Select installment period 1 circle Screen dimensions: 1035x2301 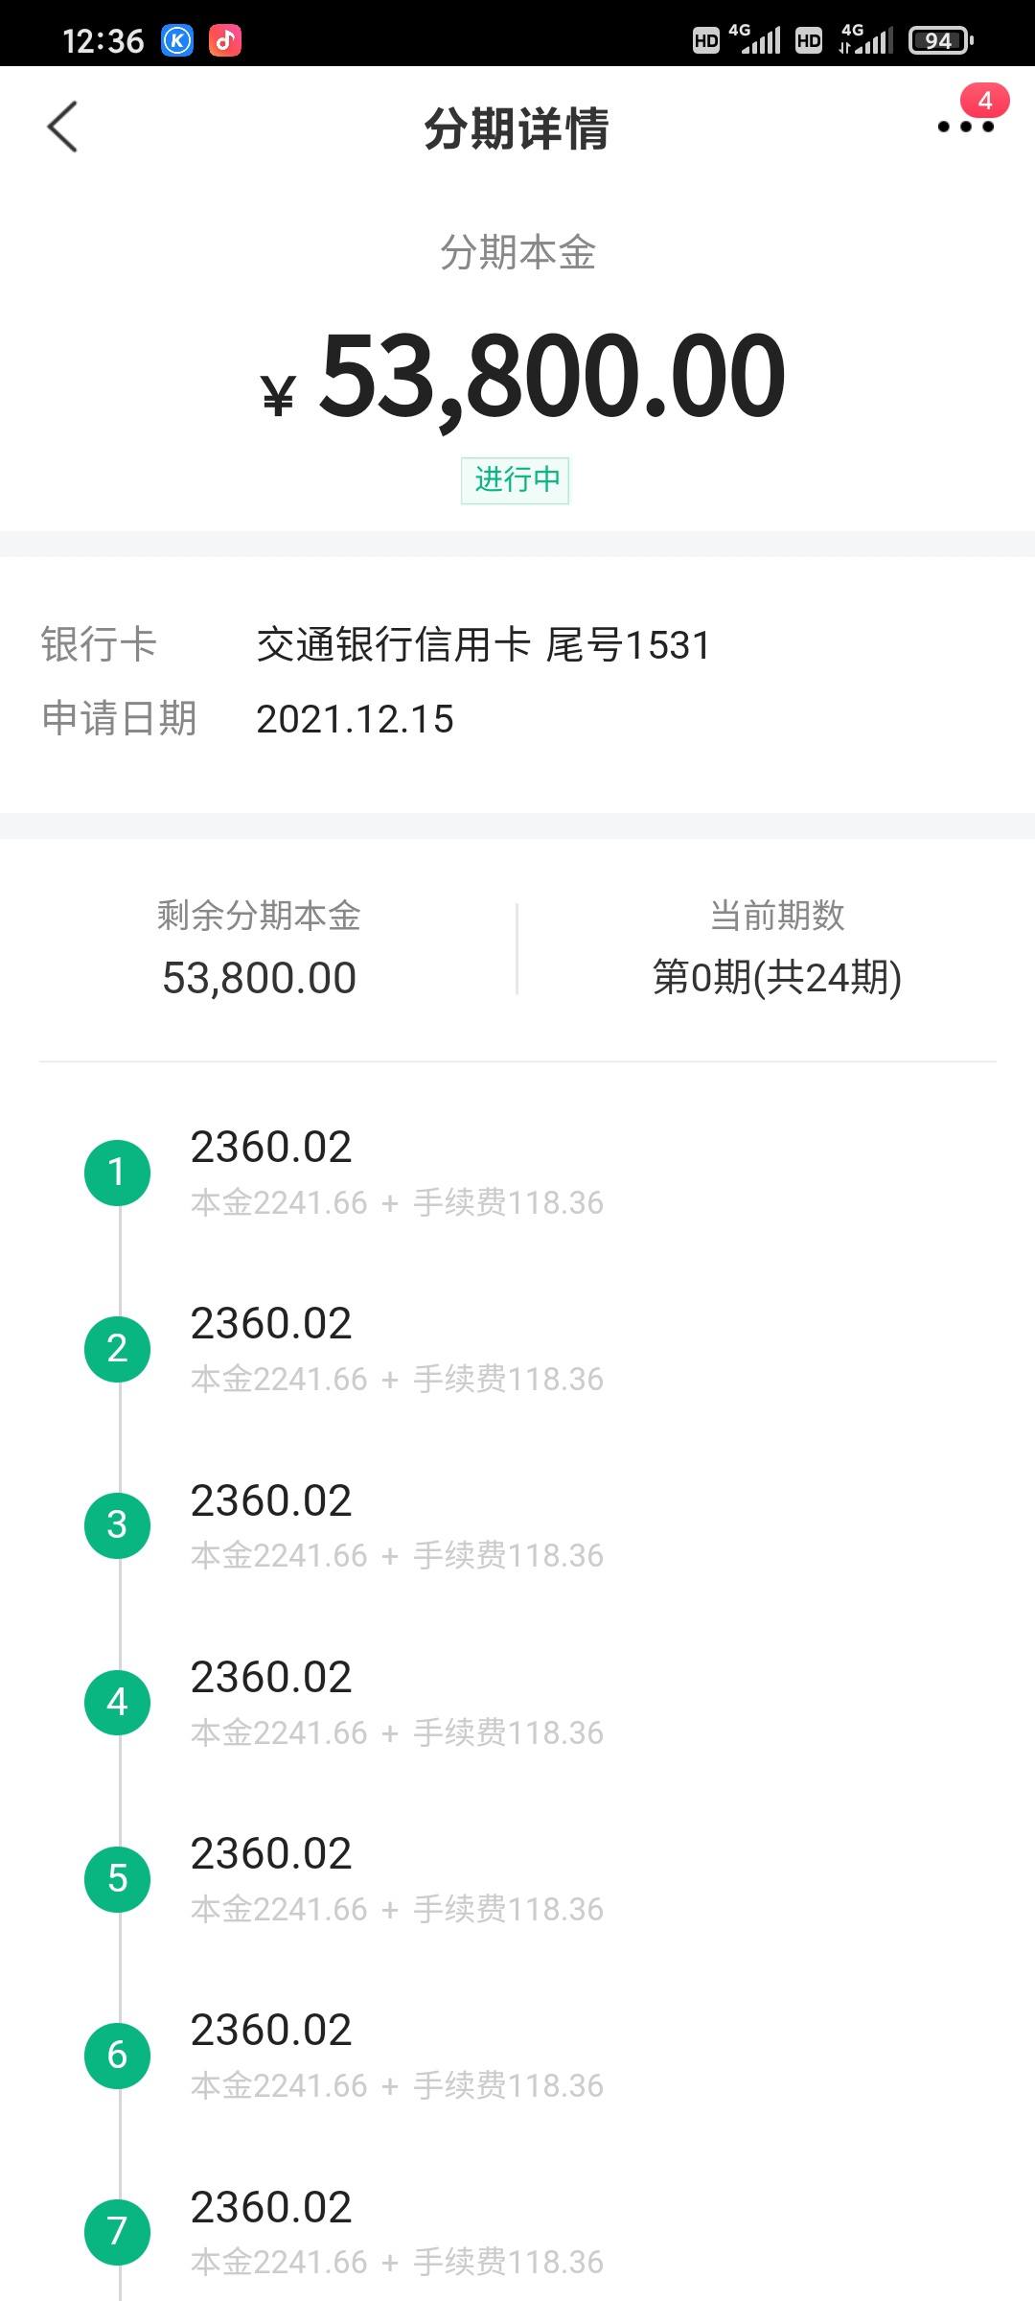118,1172
